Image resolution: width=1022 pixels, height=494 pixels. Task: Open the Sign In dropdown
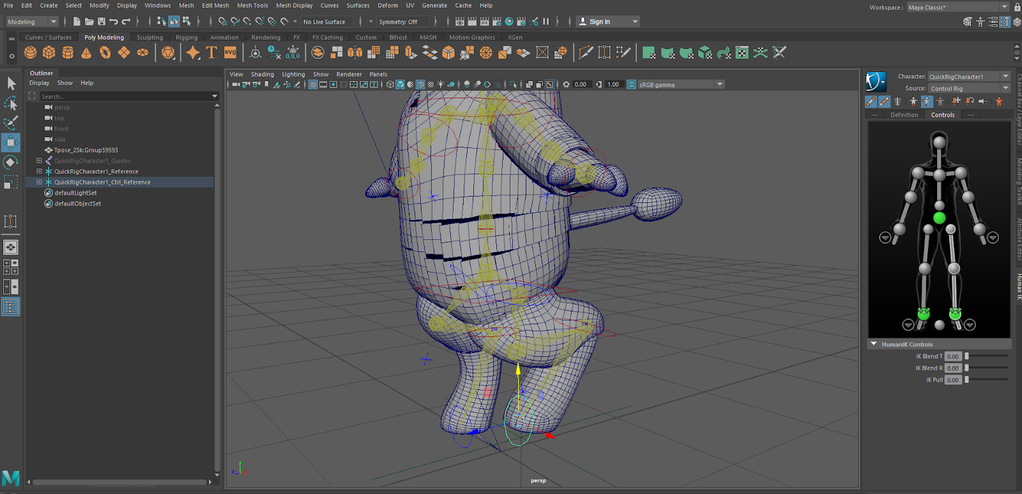[608, 22]
